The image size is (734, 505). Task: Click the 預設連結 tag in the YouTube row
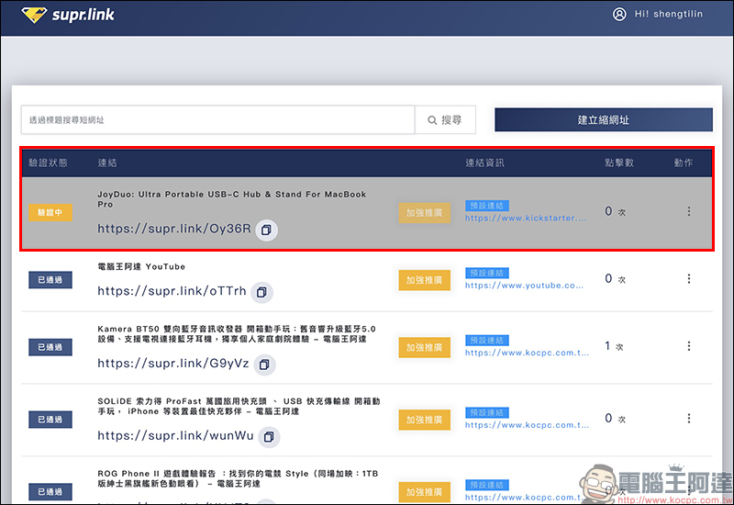[x=487, y=273]
